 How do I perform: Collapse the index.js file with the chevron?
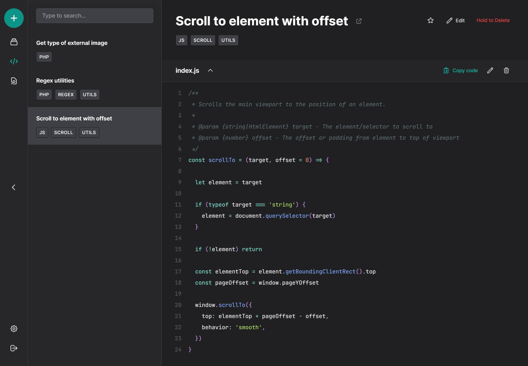click(x=210, y=71)
